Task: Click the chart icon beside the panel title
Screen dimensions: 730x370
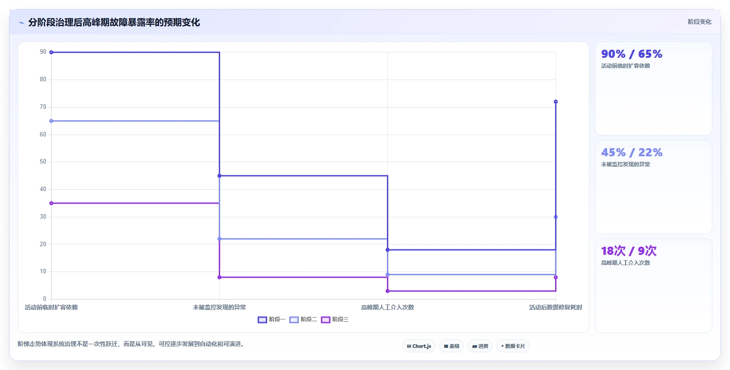Action: coord(21,23)
